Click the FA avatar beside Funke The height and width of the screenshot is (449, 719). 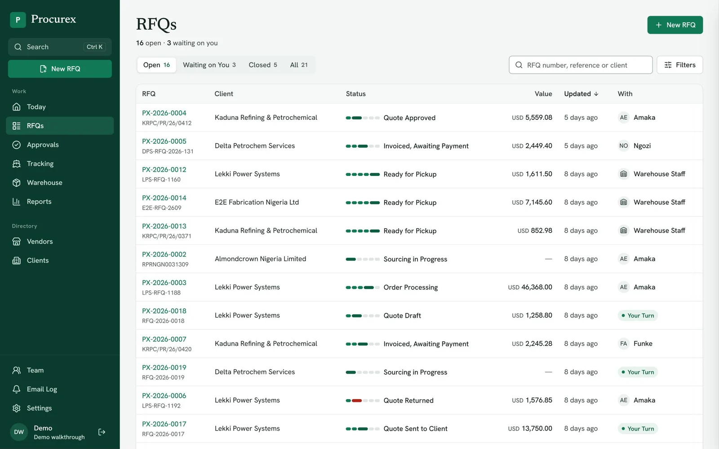point(624,344)
